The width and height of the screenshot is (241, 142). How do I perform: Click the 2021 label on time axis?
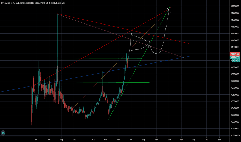tap(169, 140)
